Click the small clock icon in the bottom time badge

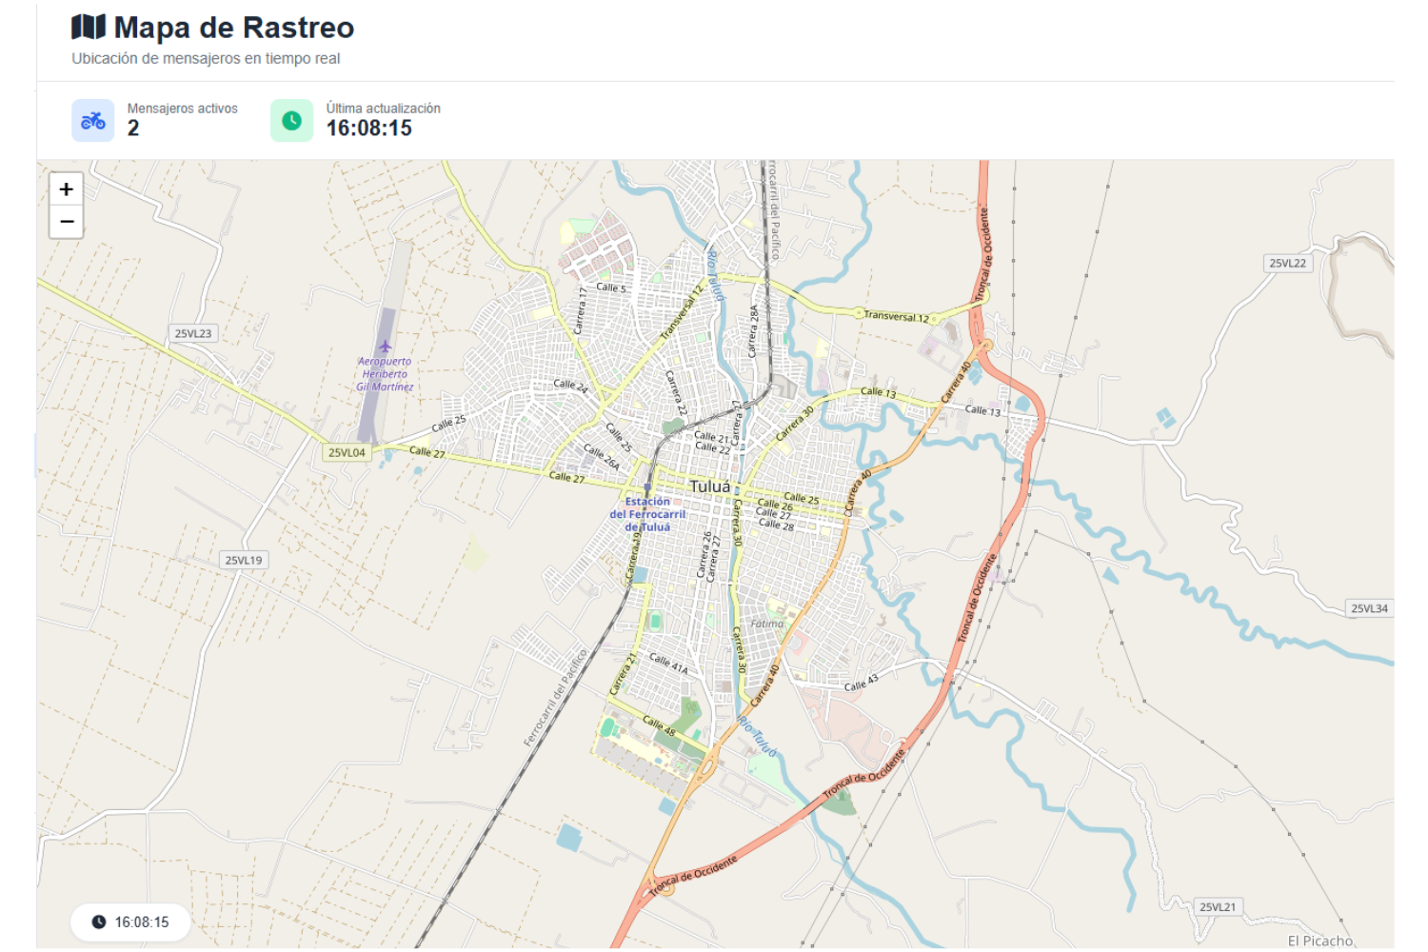pos(99,922)
